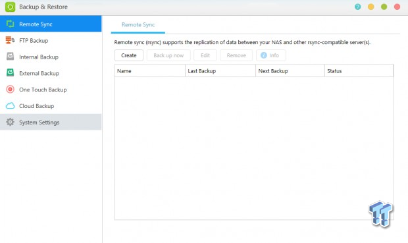Switch to Cloud Backup
The image size is (408, 243).
(x=51, y=106)
